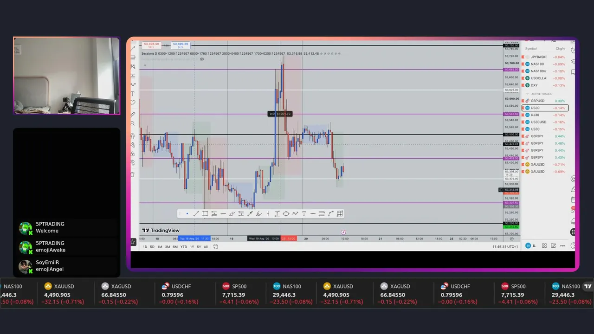The height and width of the screenshot is (334, 594).
Task: Choose the zigzag path tool in floating toolbar
Action: pos(295,214)
